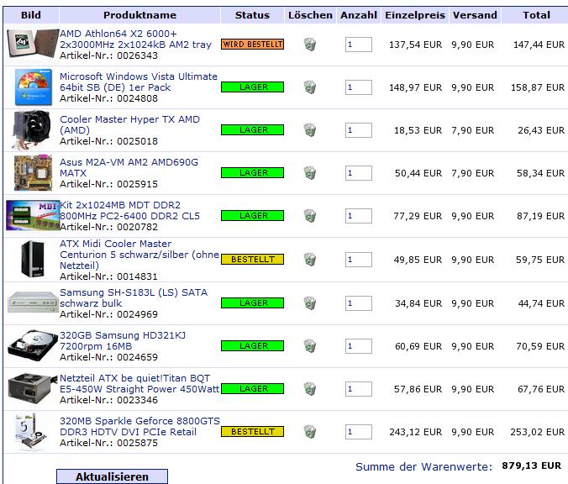Click quantity field for Samsung HD321KJ drive
Viewport: 568px width, 484px height.
pyautogui.click(x=359, y=346)
